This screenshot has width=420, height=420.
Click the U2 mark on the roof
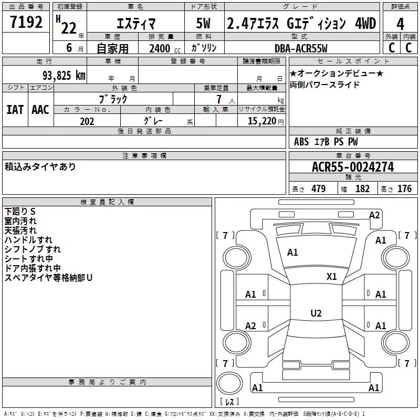click(316, 313)
